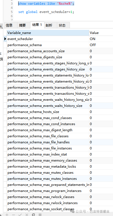113x216 pixels.
Task: Click the stop square icon
Action: coord(40,215)
